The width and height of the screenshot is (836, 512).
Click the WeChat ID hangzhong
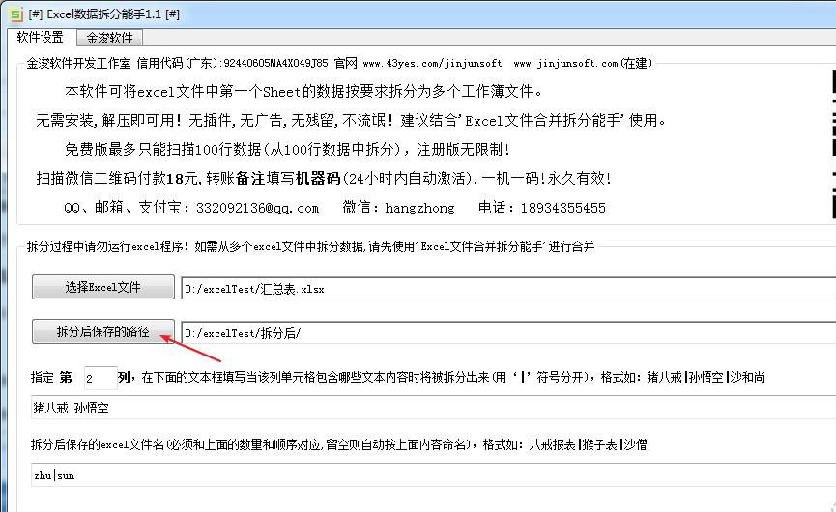point(419,208)
